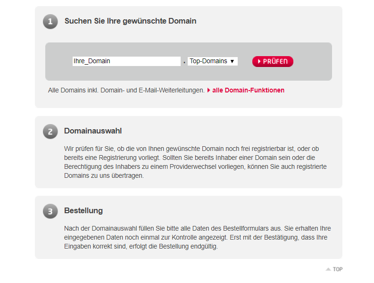Click the Bestellung description paragraph

(198, 237)
